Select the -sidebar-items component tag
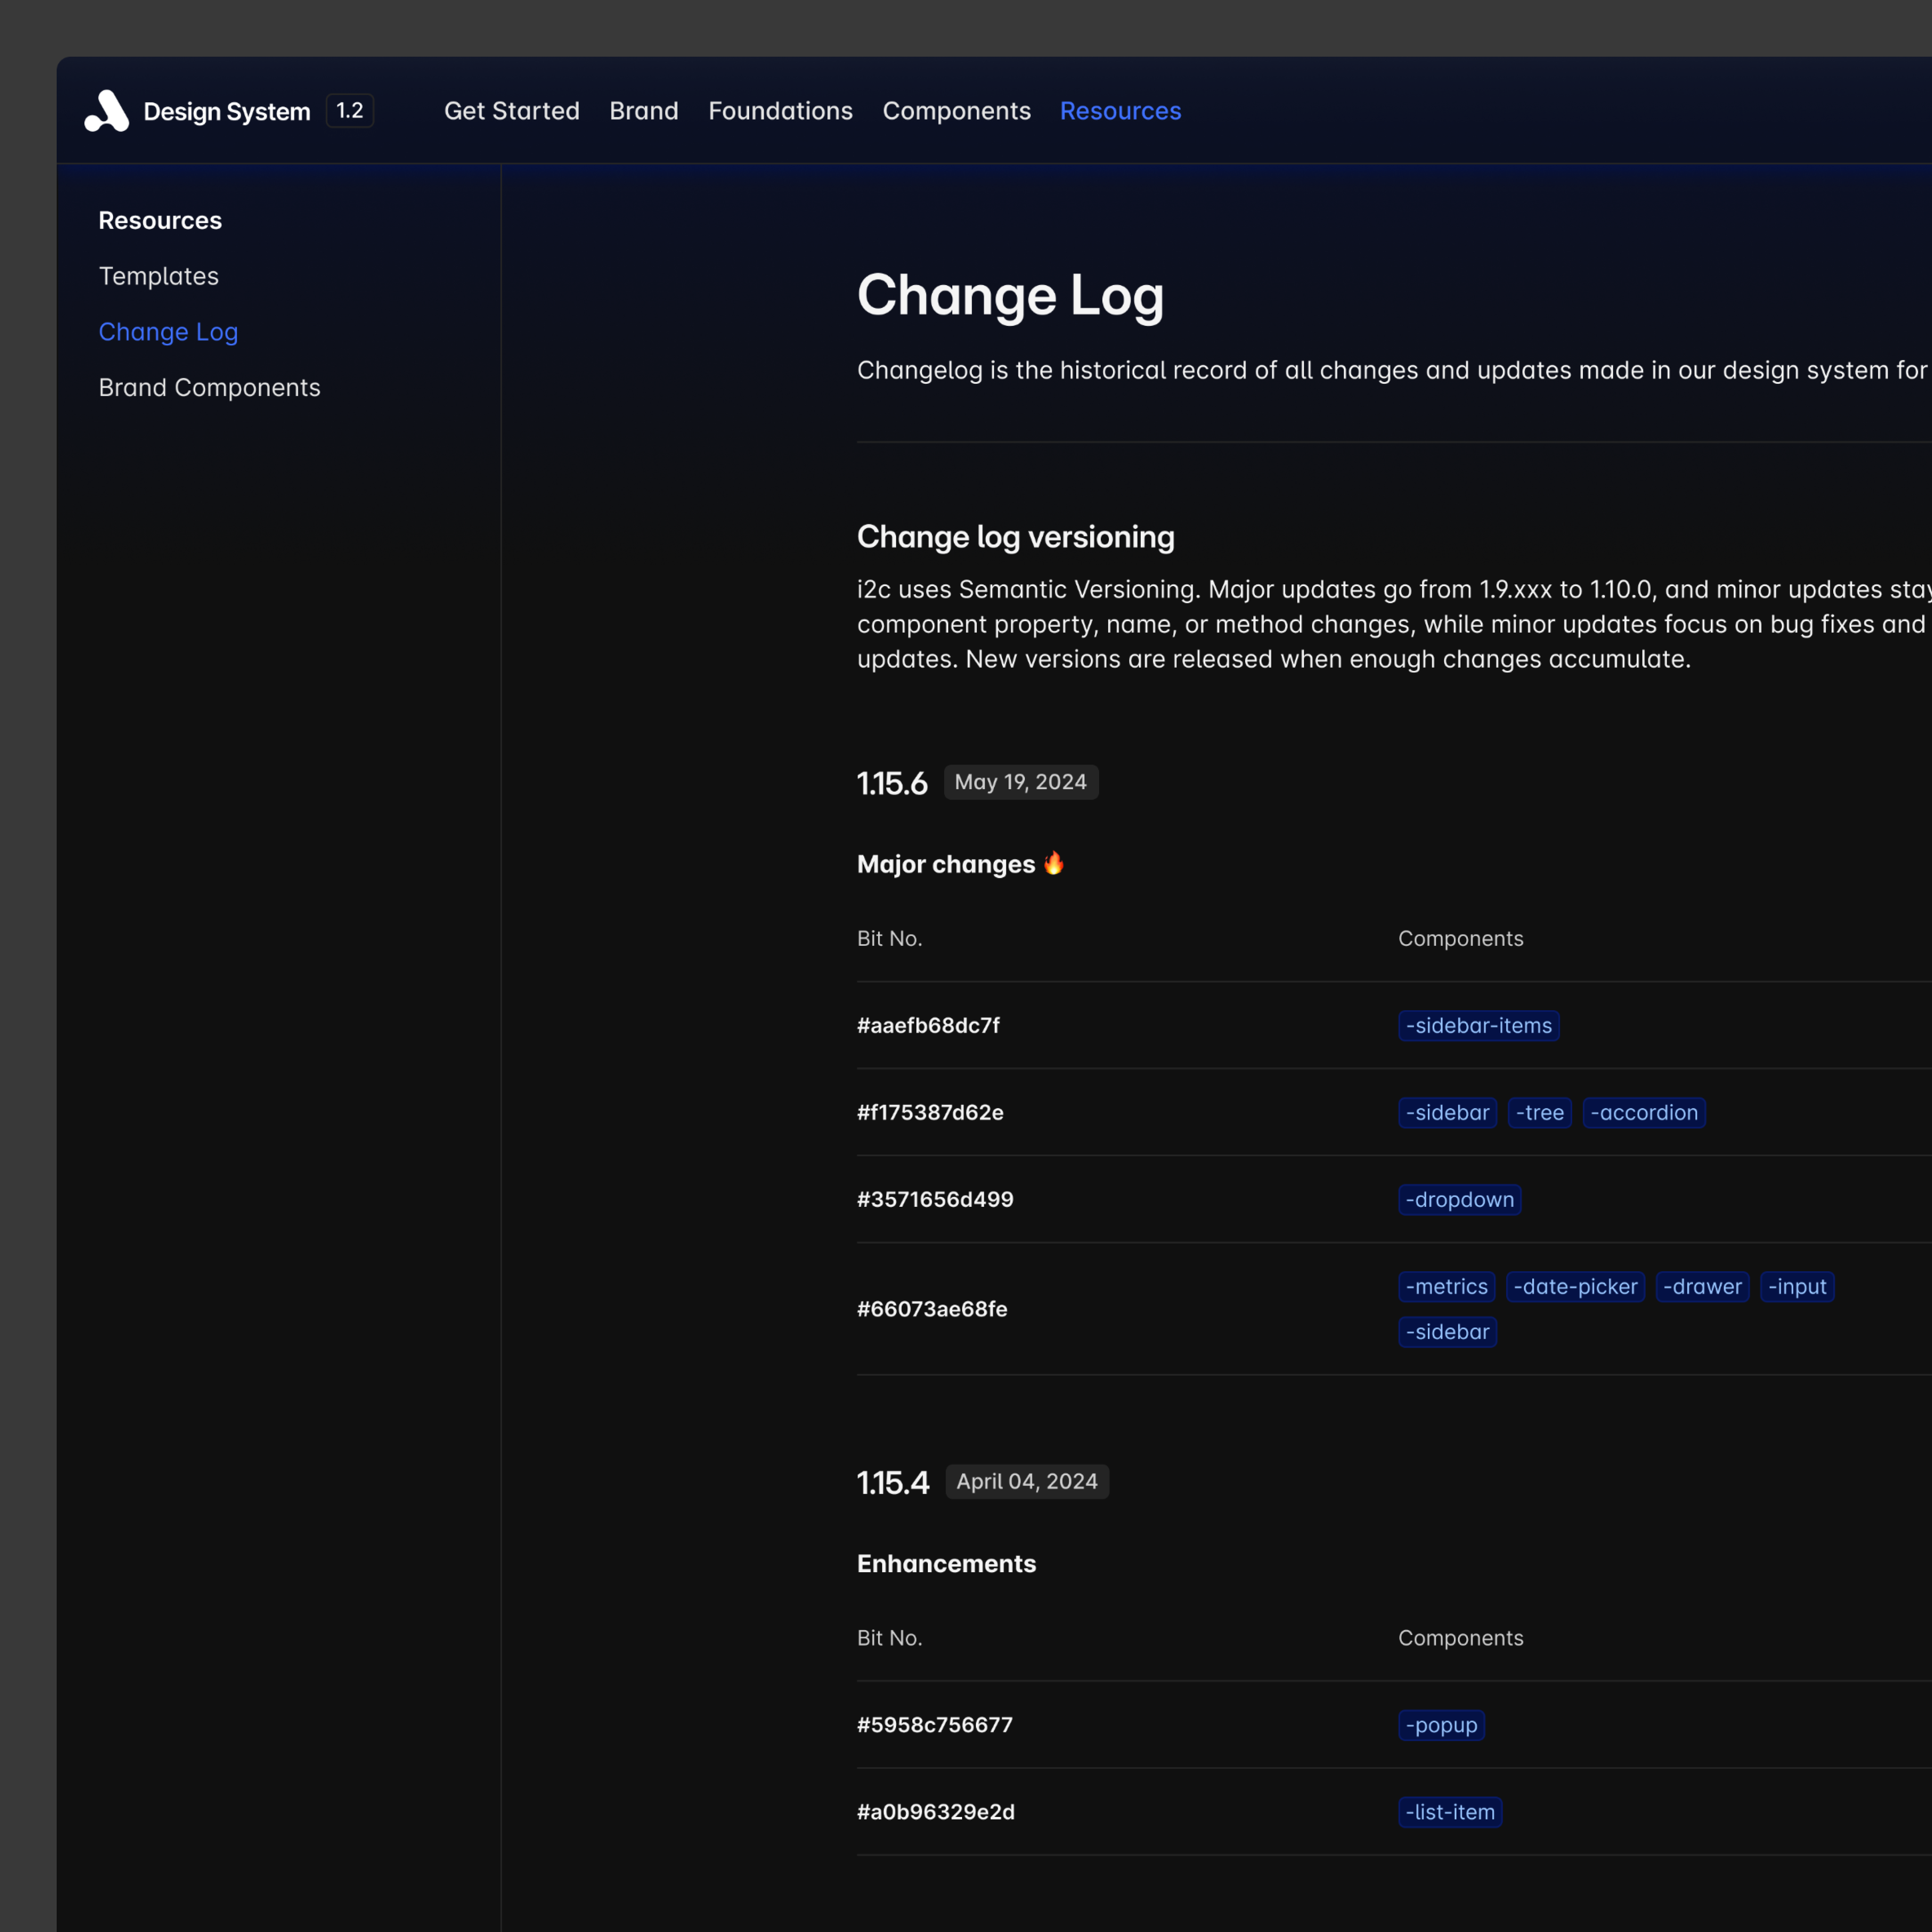 click(1479, 1025)
